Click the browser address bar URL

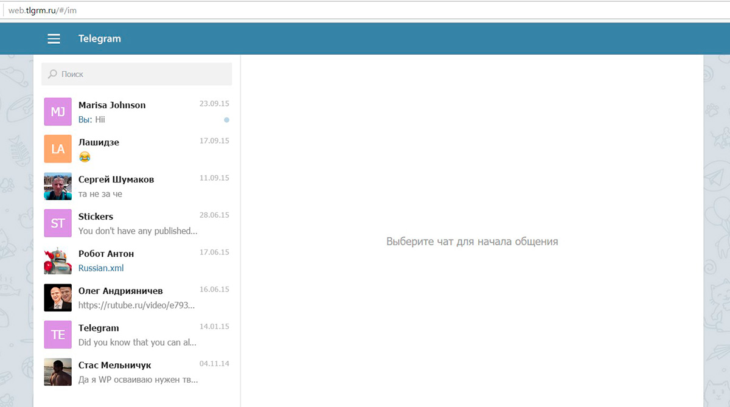(43, 10)
